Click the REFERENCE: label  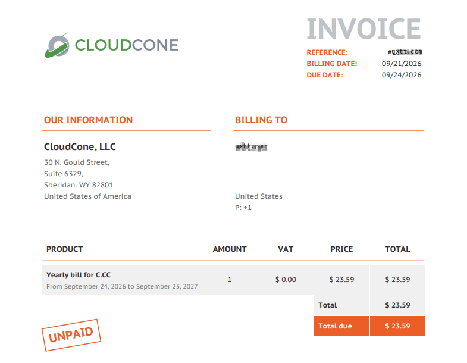point(327,52)
